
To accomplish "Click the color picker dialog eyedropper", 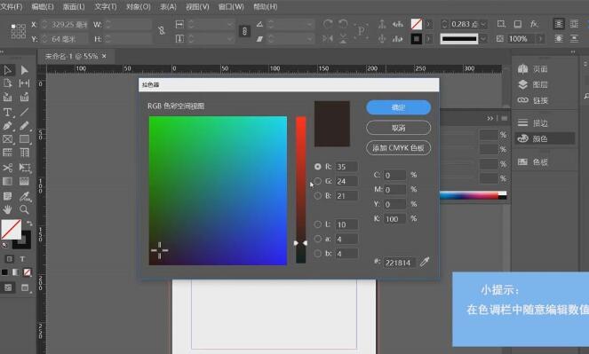I will 425,262.
